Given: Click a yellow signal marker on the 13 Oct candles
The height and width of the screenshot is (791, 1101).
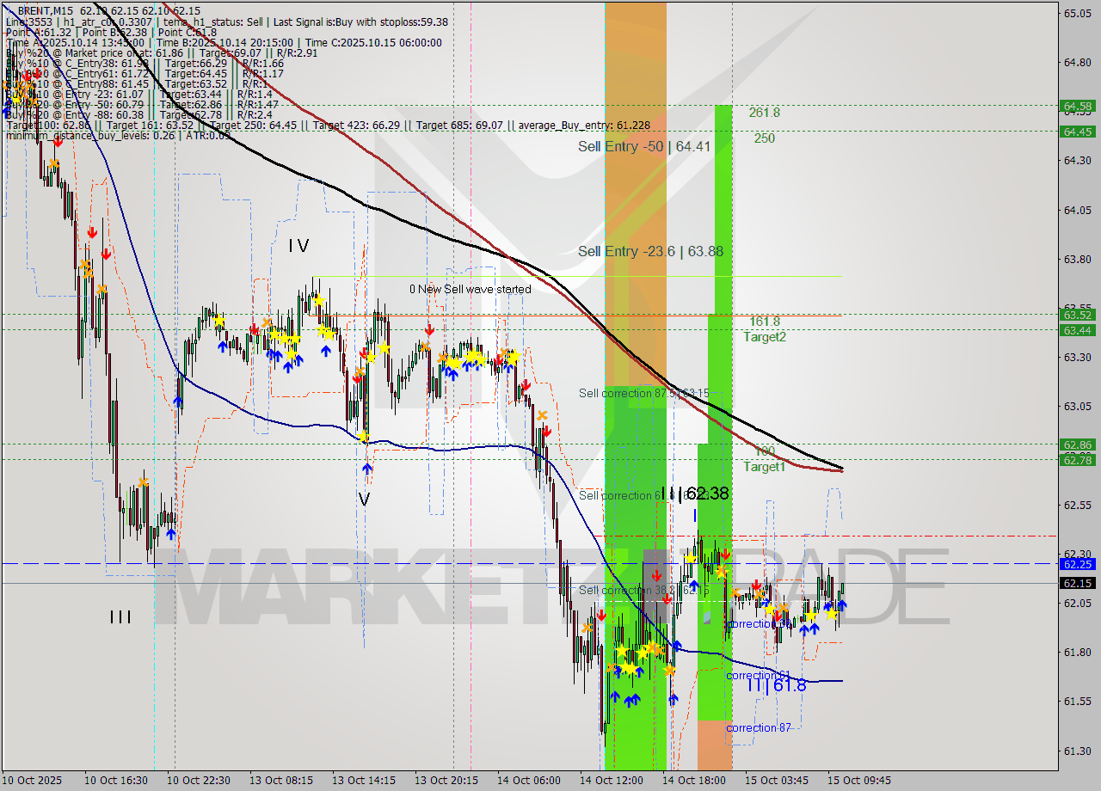Looking at the screenshot, I should 318,302.
